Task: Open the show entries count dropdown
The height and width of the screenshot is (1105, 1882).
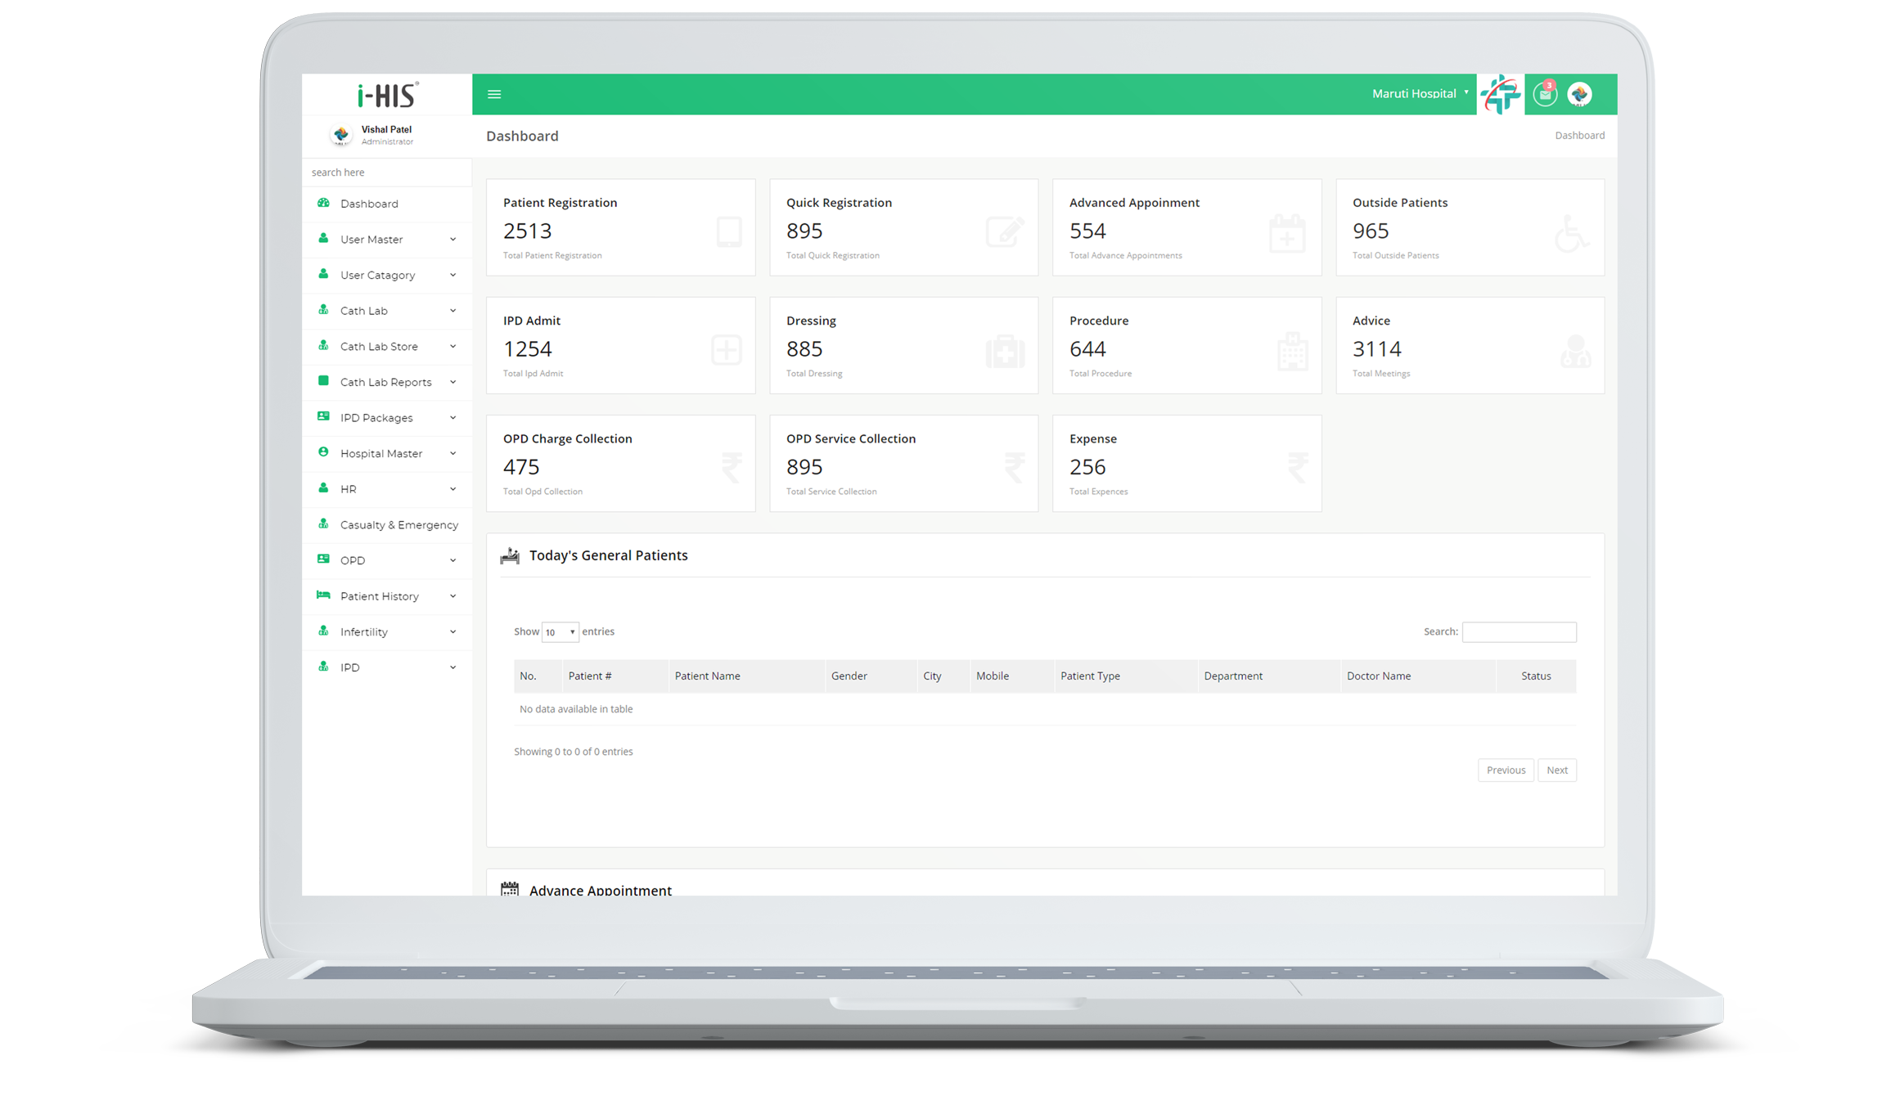Action: 561,632
